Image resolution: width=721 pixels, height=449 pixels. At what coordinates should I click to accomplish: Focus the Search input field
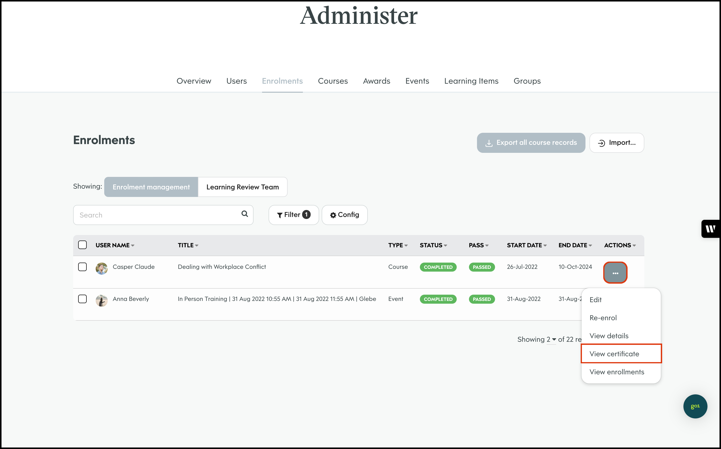tap(157, 215)
